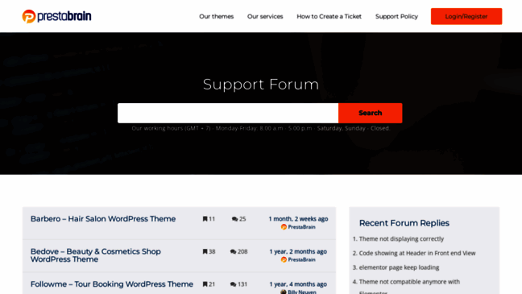The image size is (522, 294).
Task: Click the replies bubble icon showing 25
Action: (234, 219)
